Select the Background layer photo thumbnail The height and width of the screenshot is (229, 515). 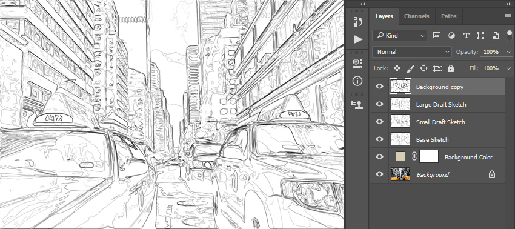pyautogui.click(x=400, y=174)
